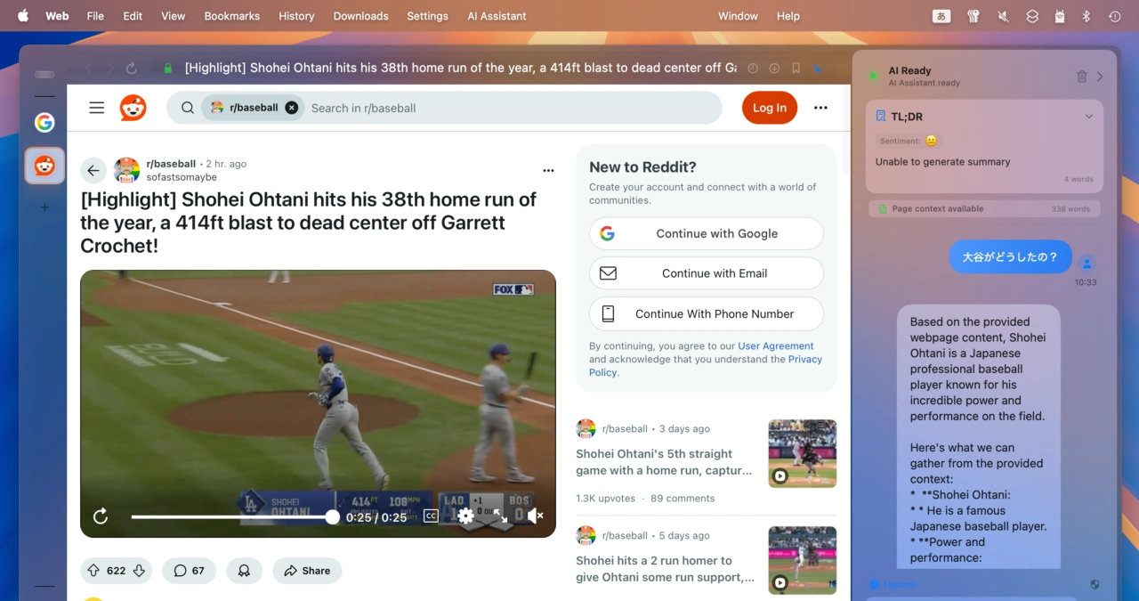1139x601 pixels.
Task: Replay the video with the replay icon
Action: point(101,516)
